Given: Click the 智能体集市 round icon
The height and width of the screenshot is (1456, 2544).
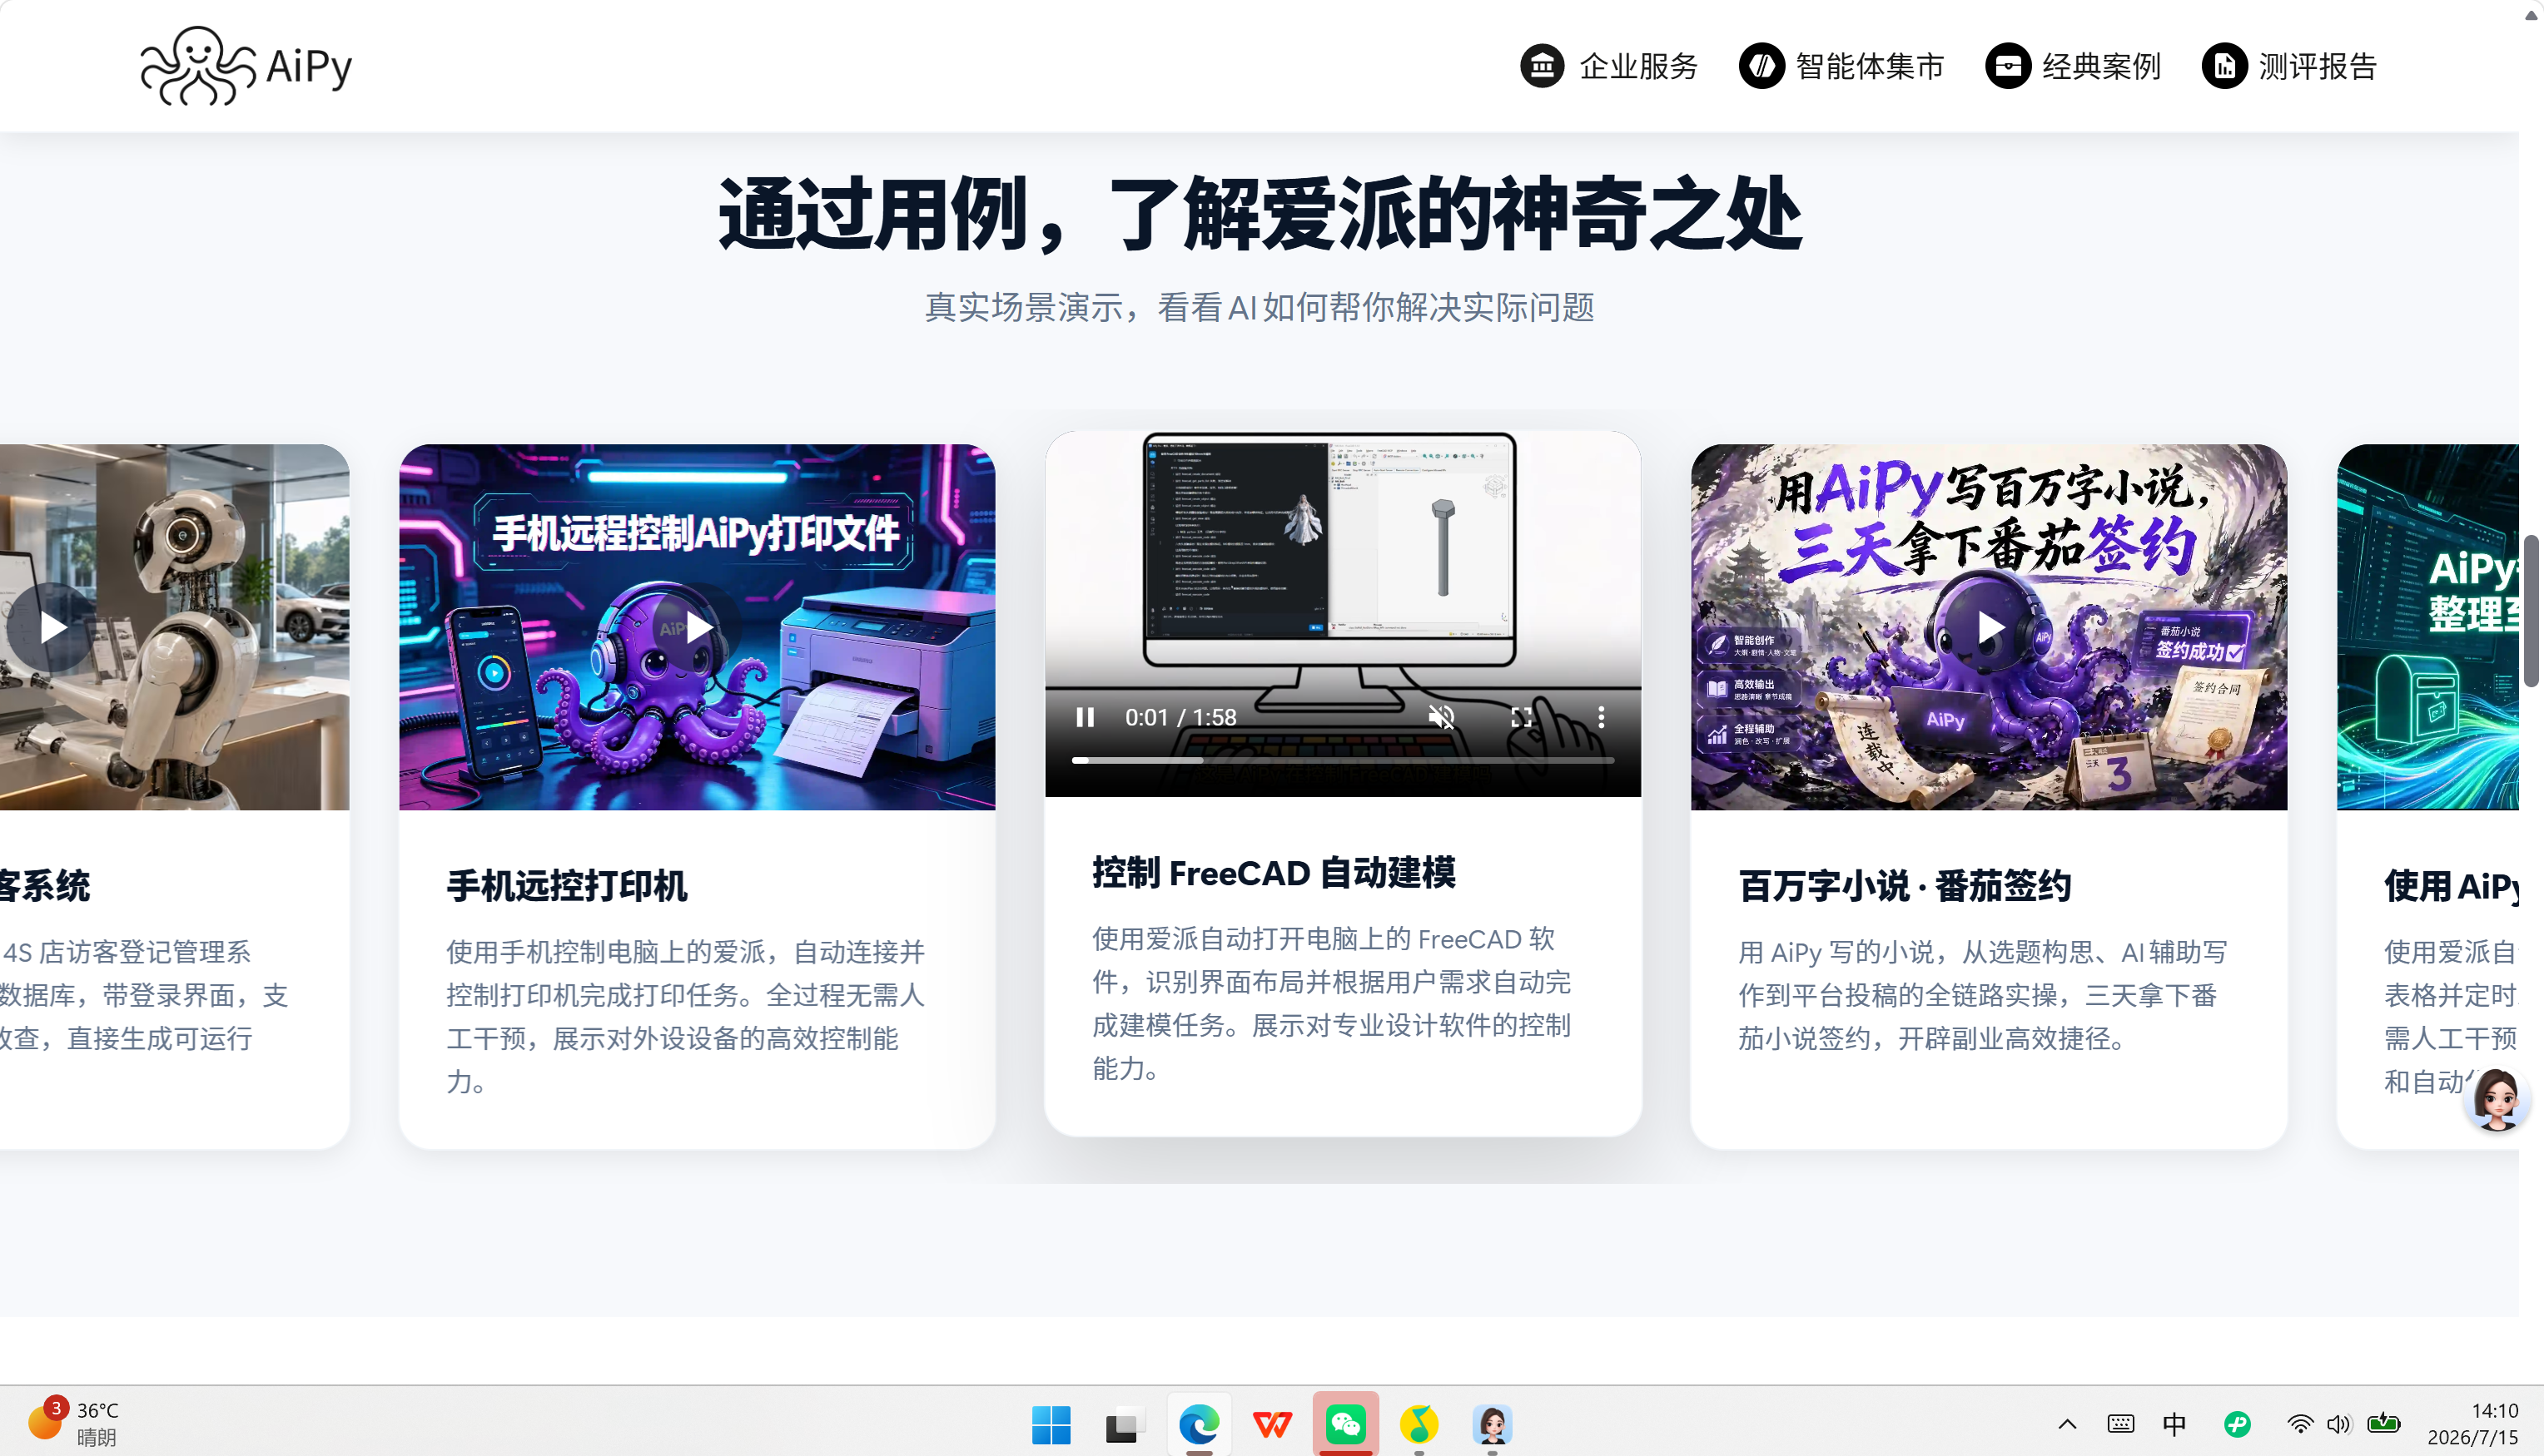Looking at the screenshot, I should pos(1761,66).
